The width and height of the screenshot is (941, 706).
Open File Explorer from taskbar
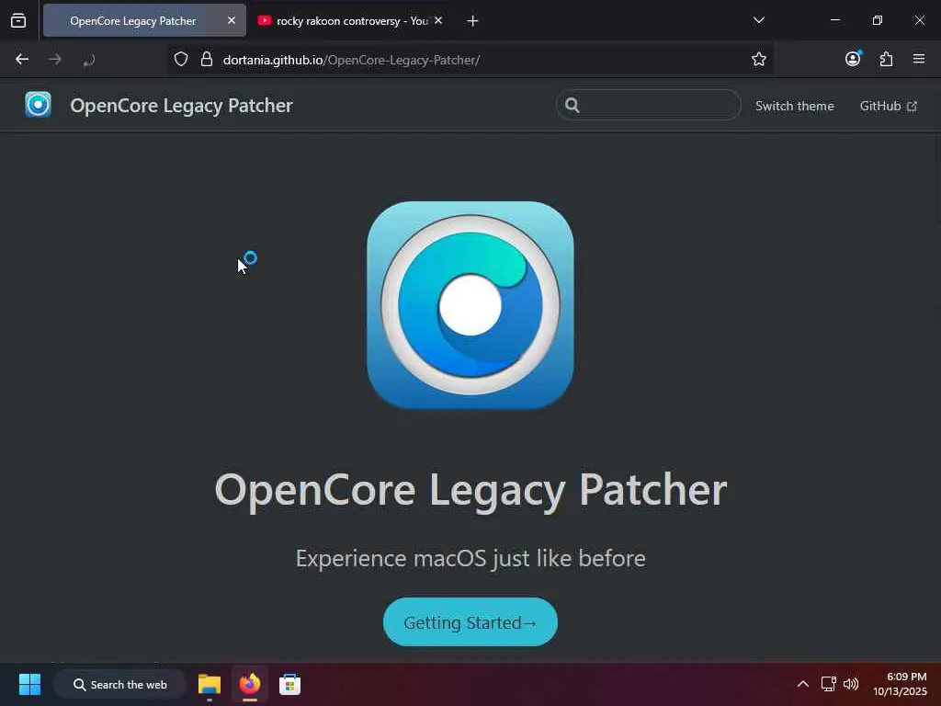(210, 684)
